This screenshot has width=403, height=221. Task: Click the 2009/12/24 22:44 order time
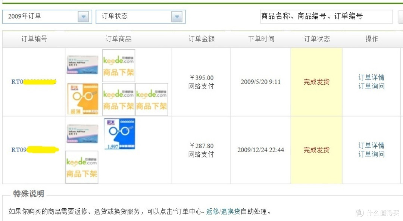[260, 150]
